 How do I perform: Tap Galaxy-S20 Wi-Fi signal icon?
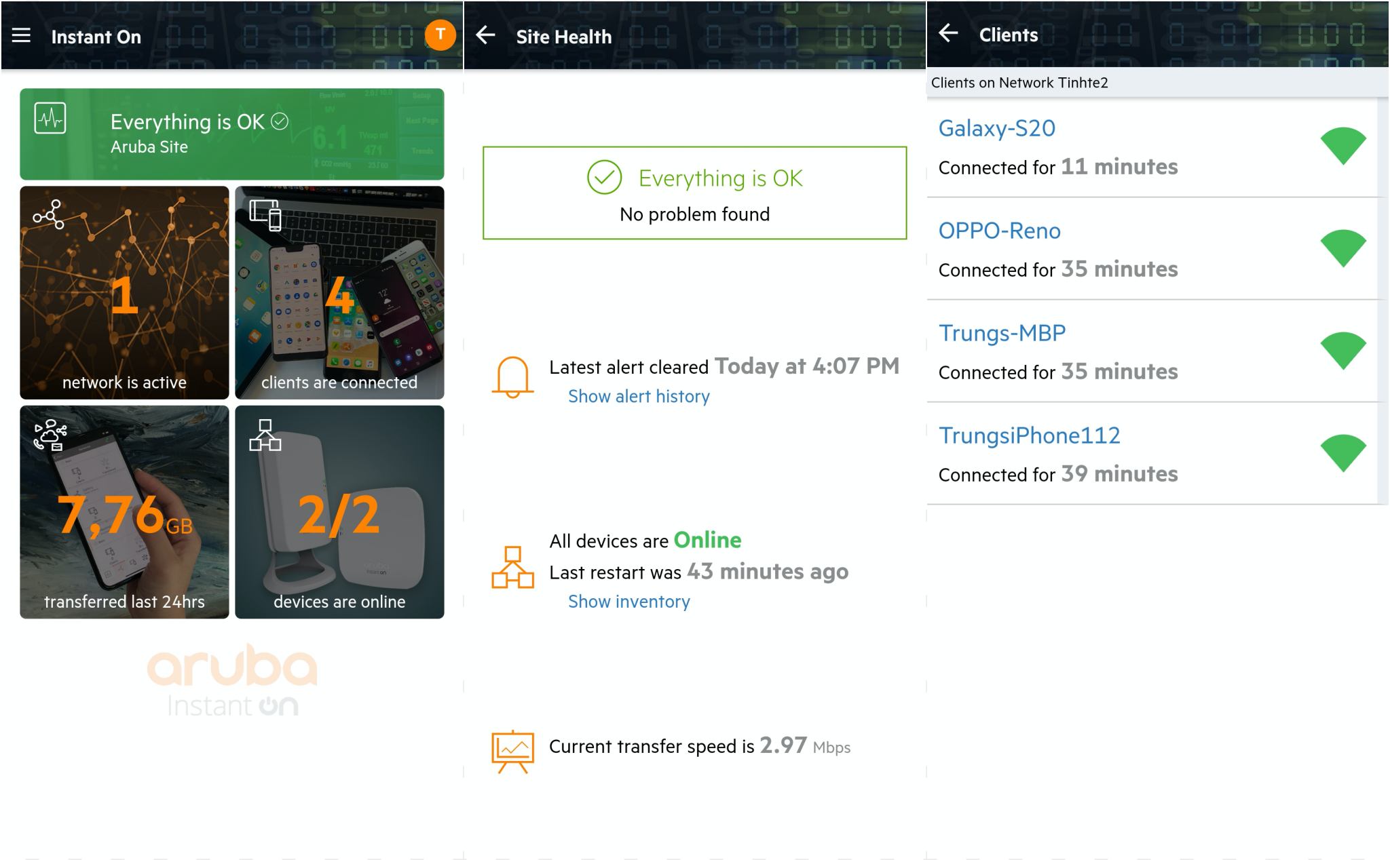(x=1342, y=145)
